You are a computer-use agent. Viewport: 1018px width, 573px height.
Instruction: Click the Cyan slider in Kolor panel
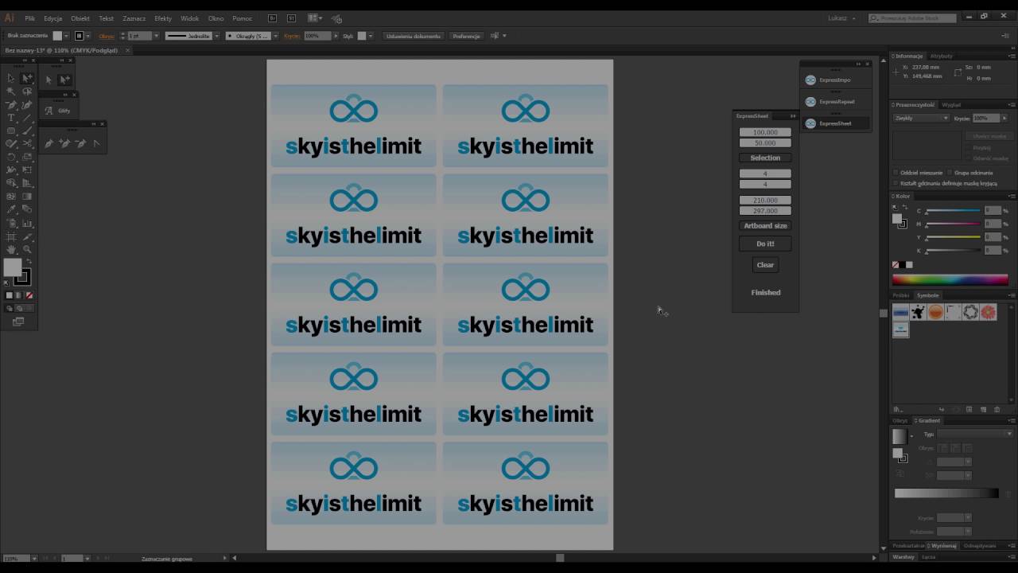(x=953, y=211)
